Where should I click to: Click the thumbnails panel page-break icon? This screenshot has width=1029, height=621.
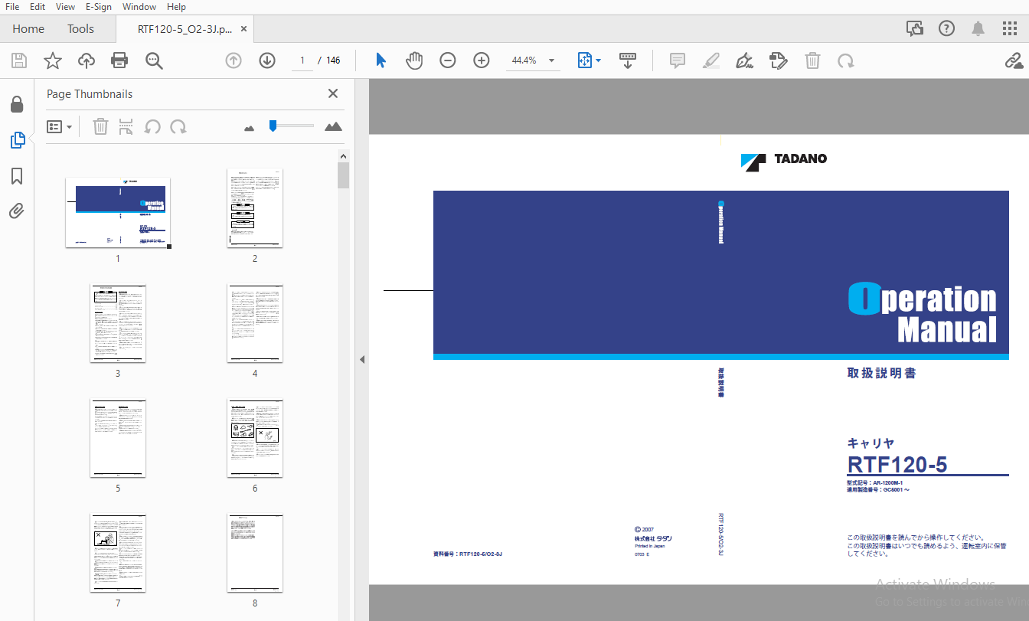pos(126,126)
